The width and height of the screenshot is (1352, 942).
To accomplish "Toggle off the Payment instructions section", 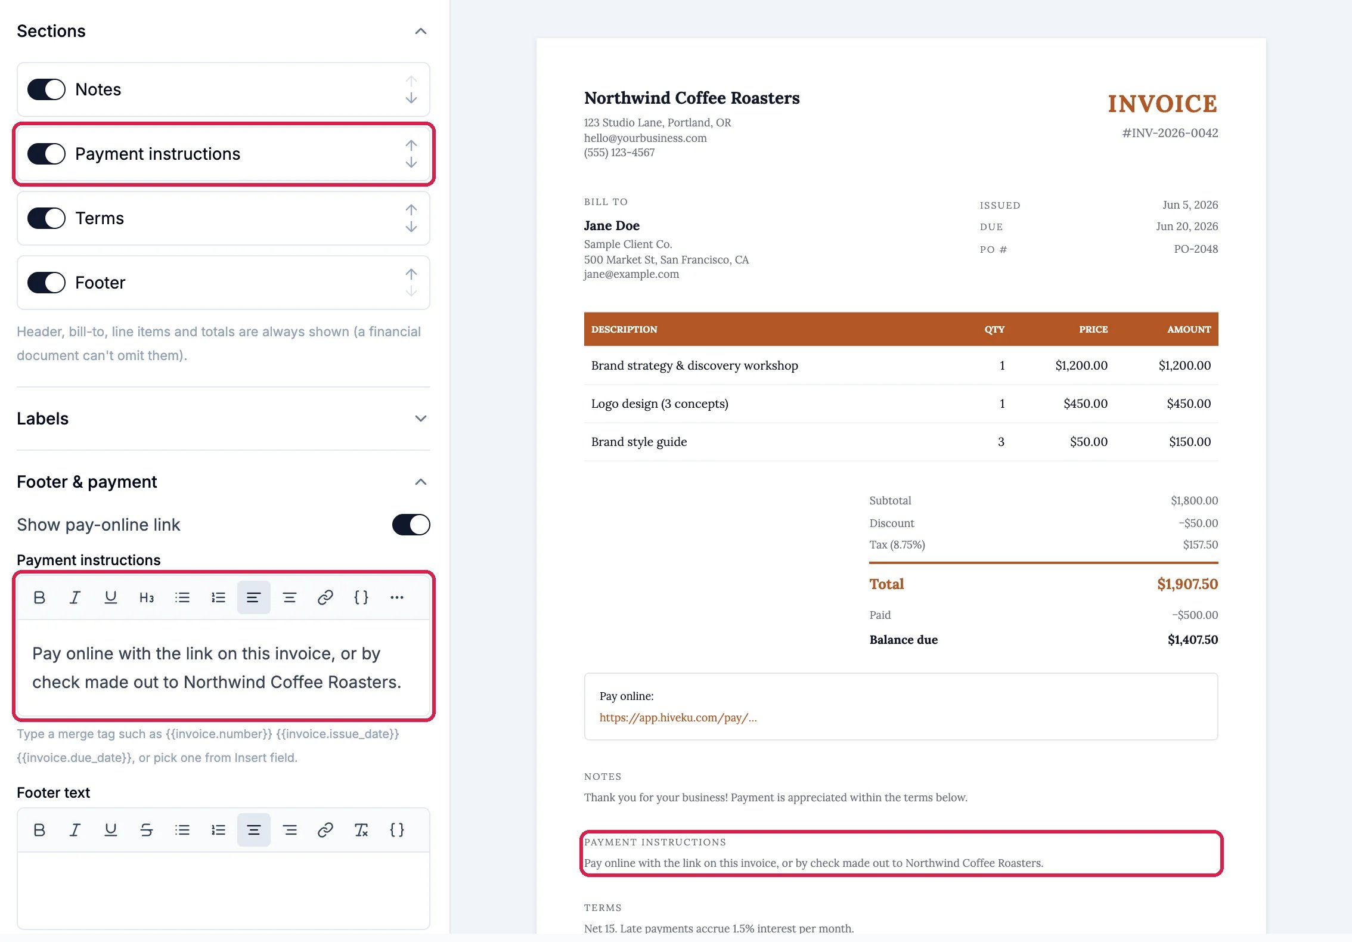I will [x=46, y=154].
